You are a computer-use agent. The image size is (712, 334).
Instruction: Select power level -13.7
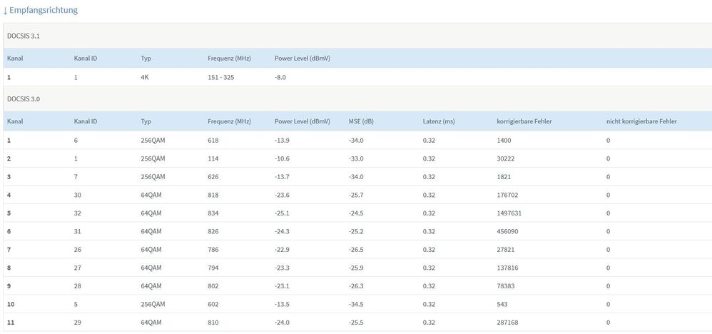click(x=282, y=177)
